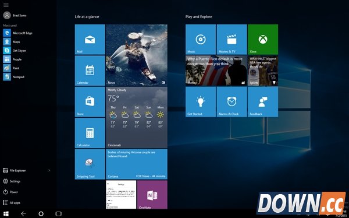Image resolution: width=349 pixels, height=218 pixels.
Task: Click the Life at a glance heading
Action: click(87, 17)
